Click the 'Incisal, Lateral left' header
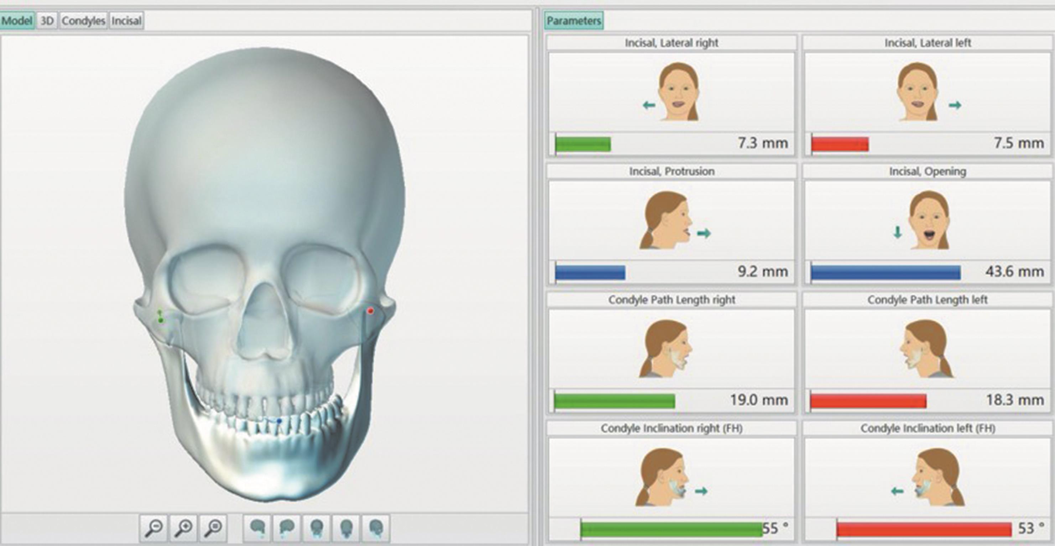 927,43
